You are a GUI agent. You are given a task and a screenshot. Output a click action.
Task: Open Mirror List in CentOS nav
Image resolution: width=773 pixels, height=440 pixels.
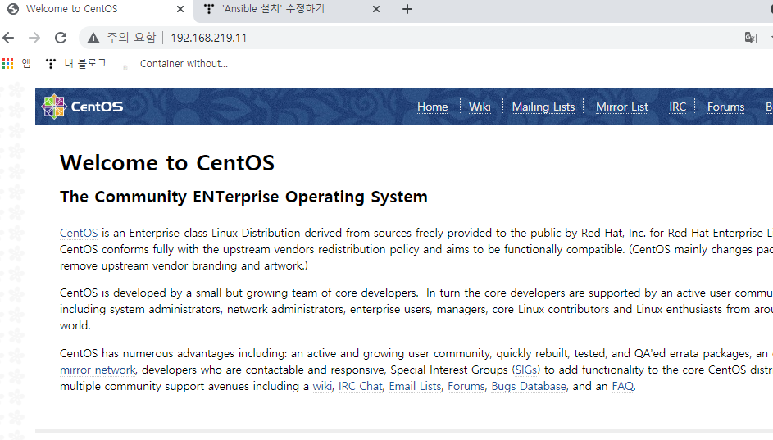(x=622, y=107)
